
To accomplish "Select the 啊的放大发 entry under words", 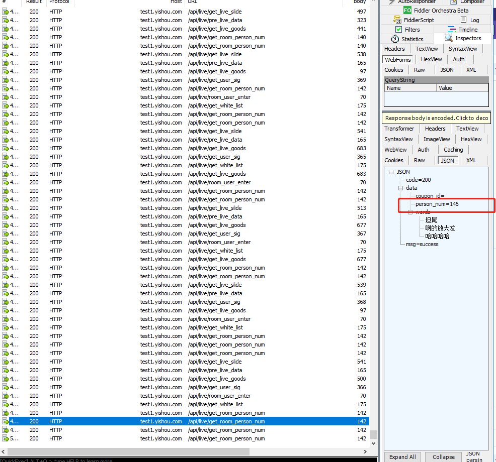I will coord(440,228).
